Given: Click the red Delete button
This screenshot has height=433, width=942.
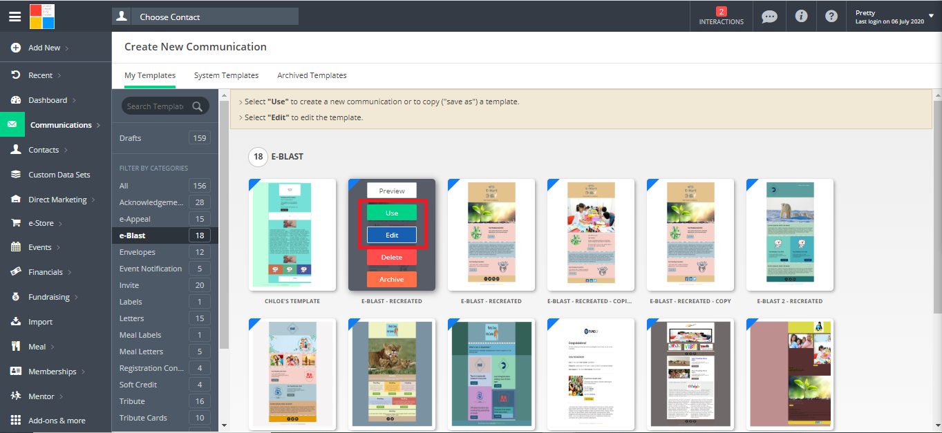Looking at the screenshot, I should coord(391,257).
